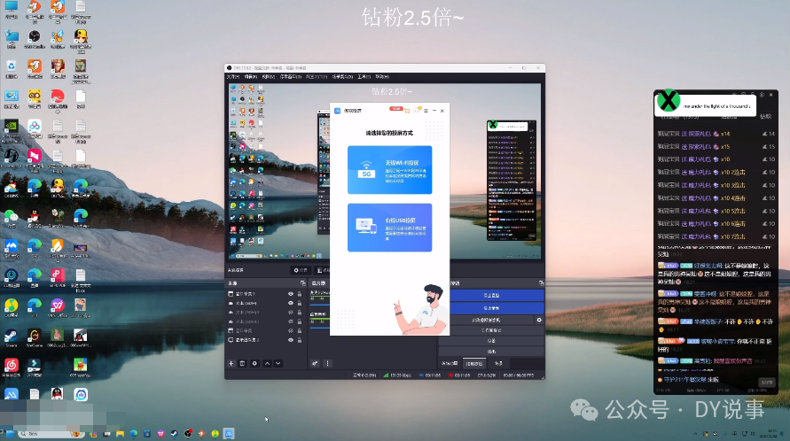Image resolution: width=790 pixels, height=441 pixels.
Task: Click 停止录制 button in OBS Controls
Action: (x=497, y=307)
